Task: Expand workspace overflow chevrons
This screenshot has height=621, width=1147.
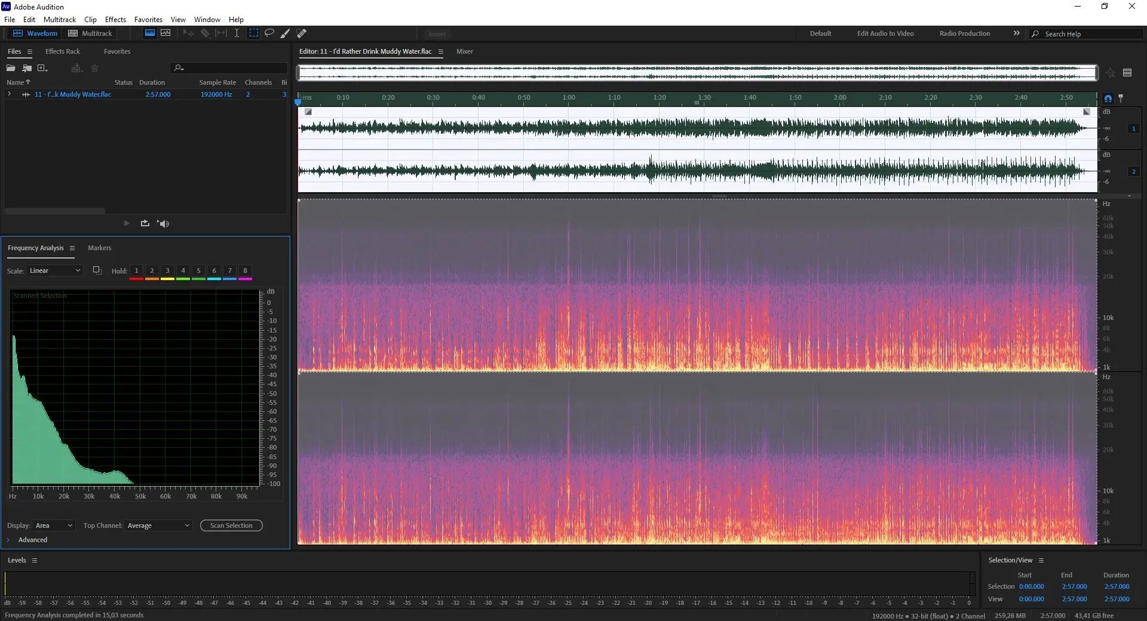Action: click(x=1016, y=33)
